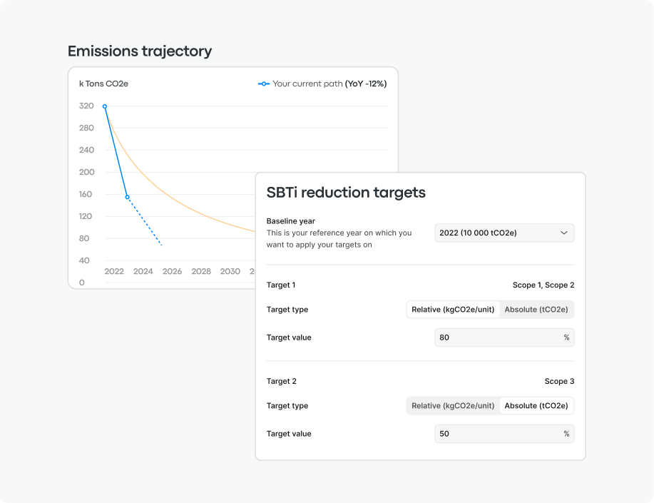Click the 2022 data point at 320
The image size is (654, 503).
[105, 106]
